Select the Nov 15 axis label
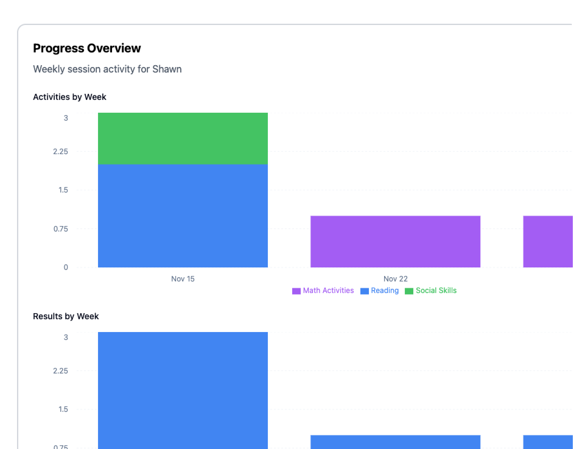585x449 pixels. click(183, 279)
